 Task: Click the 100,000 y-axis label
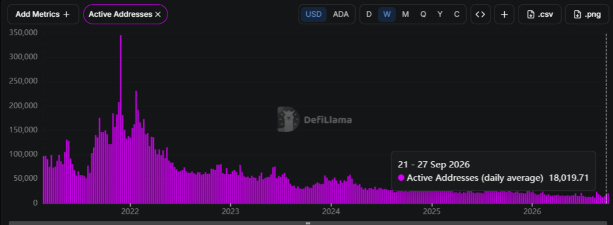tap(23, 154)
